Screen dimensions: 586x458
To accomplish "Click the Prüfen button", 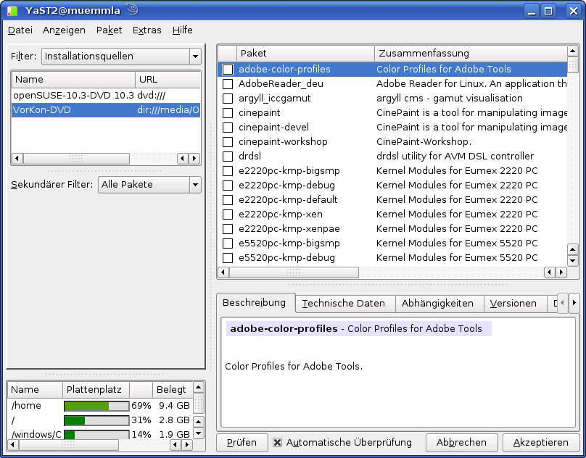I will click(242, 443).
